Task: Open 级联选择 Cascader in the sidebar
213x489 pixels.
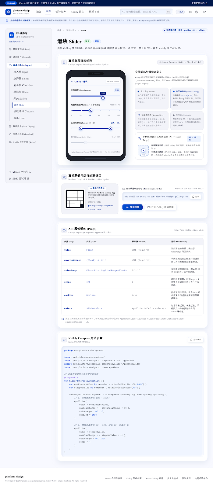Action: click(x=31, y=111)
